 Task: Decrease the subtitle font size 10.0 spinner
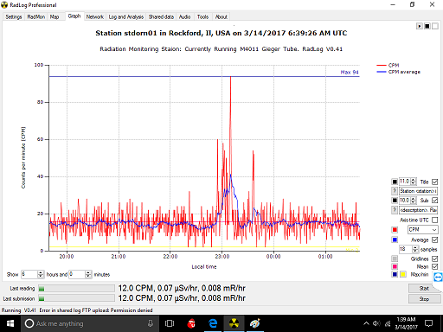[x=414, y=201]
